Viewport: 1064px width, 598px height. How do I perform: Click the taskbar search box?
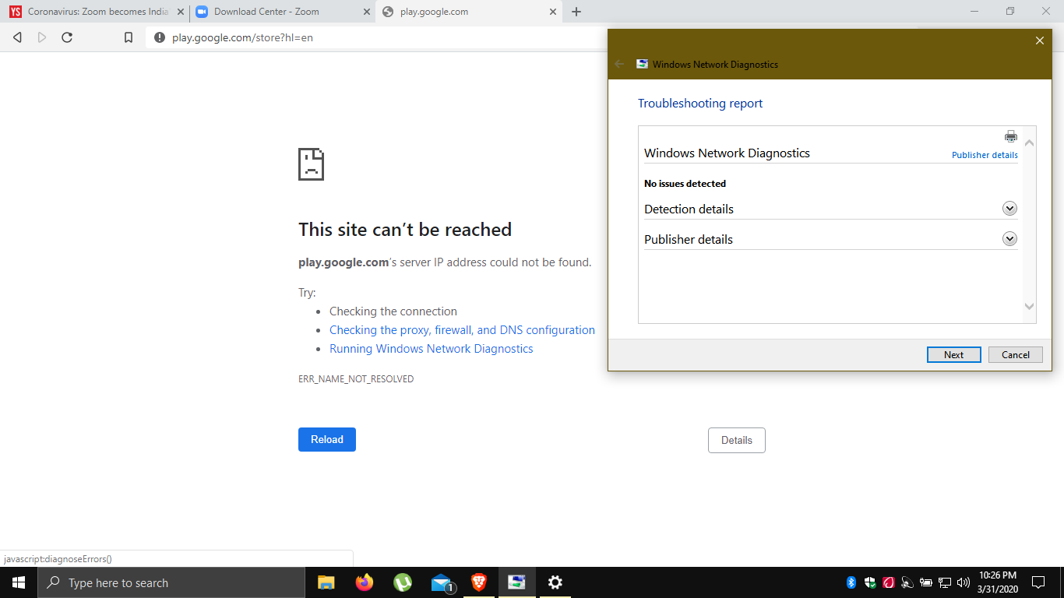(171, 582)
